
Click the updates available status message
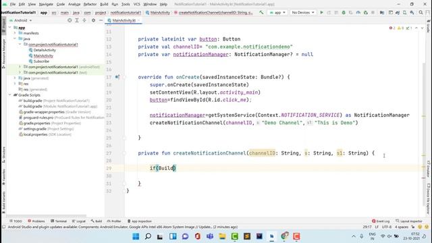pos(123,227)
